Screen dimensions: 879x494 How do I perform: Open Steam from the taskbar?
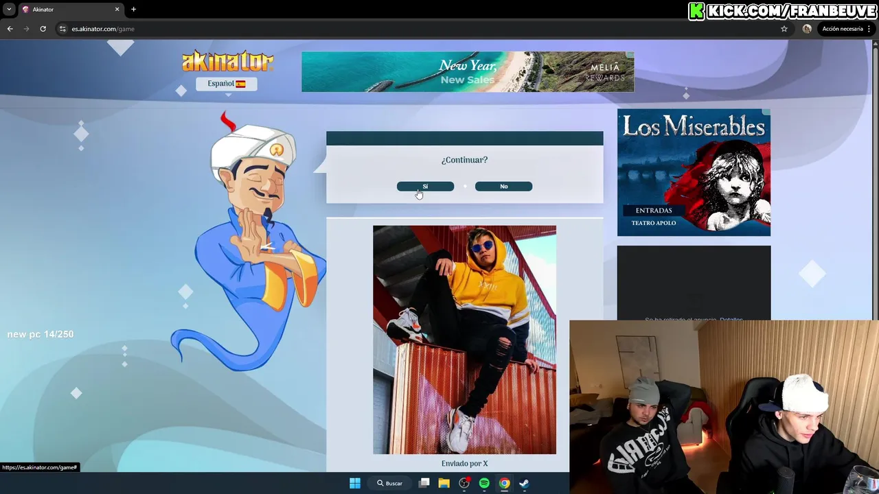[x=524, y=483]
